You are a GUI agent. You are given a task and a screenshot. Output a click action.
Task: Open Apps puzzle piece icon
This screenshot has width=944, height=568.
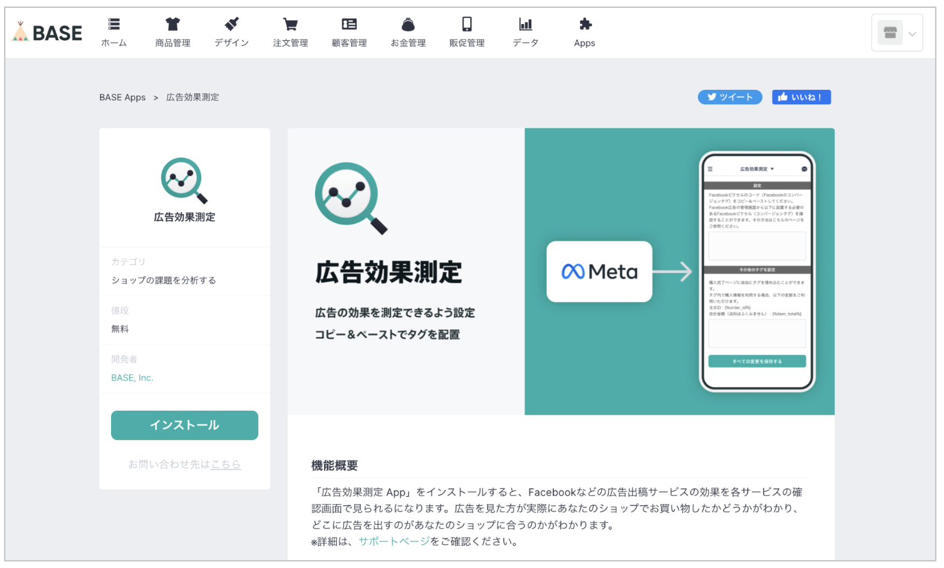(x=585, y=24)
